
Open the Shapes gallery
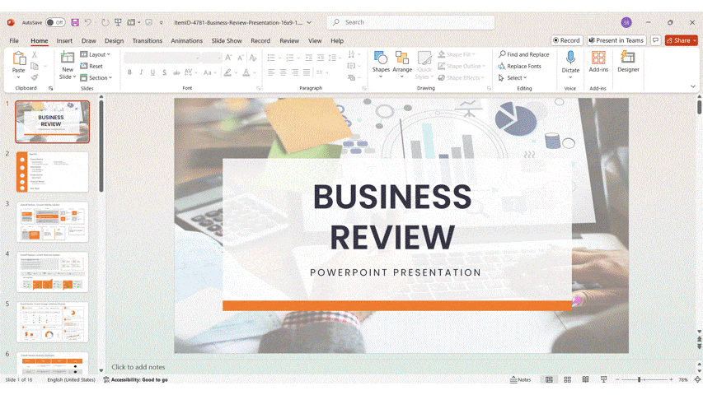381,65
